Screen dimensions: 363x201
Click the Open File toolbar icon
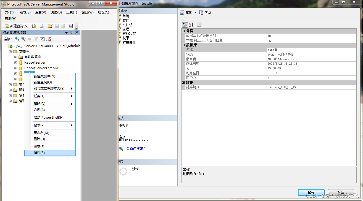pos(51,26)
